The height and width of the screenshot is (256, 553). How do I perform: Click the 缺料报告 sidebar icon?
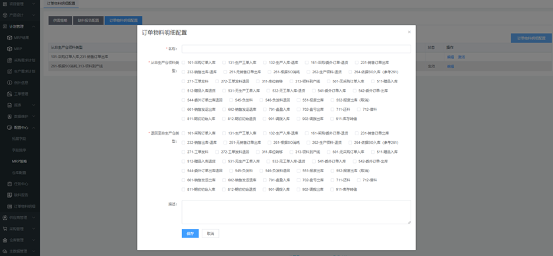(x=9, y=195)
